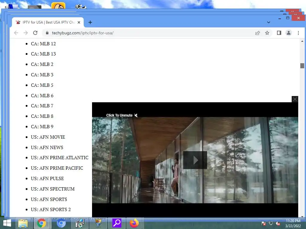306x229 pixels.
Task: Reload the techybugz page
Action: (x=35, y=33)
